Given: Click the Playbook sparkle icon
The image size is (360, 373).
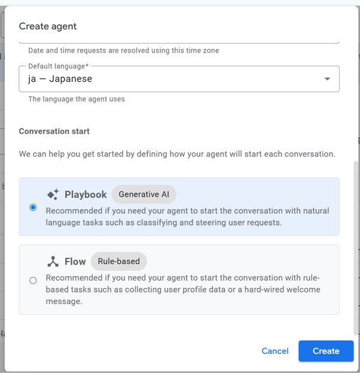Looking at the screenshot, I should tap(53, 194).
